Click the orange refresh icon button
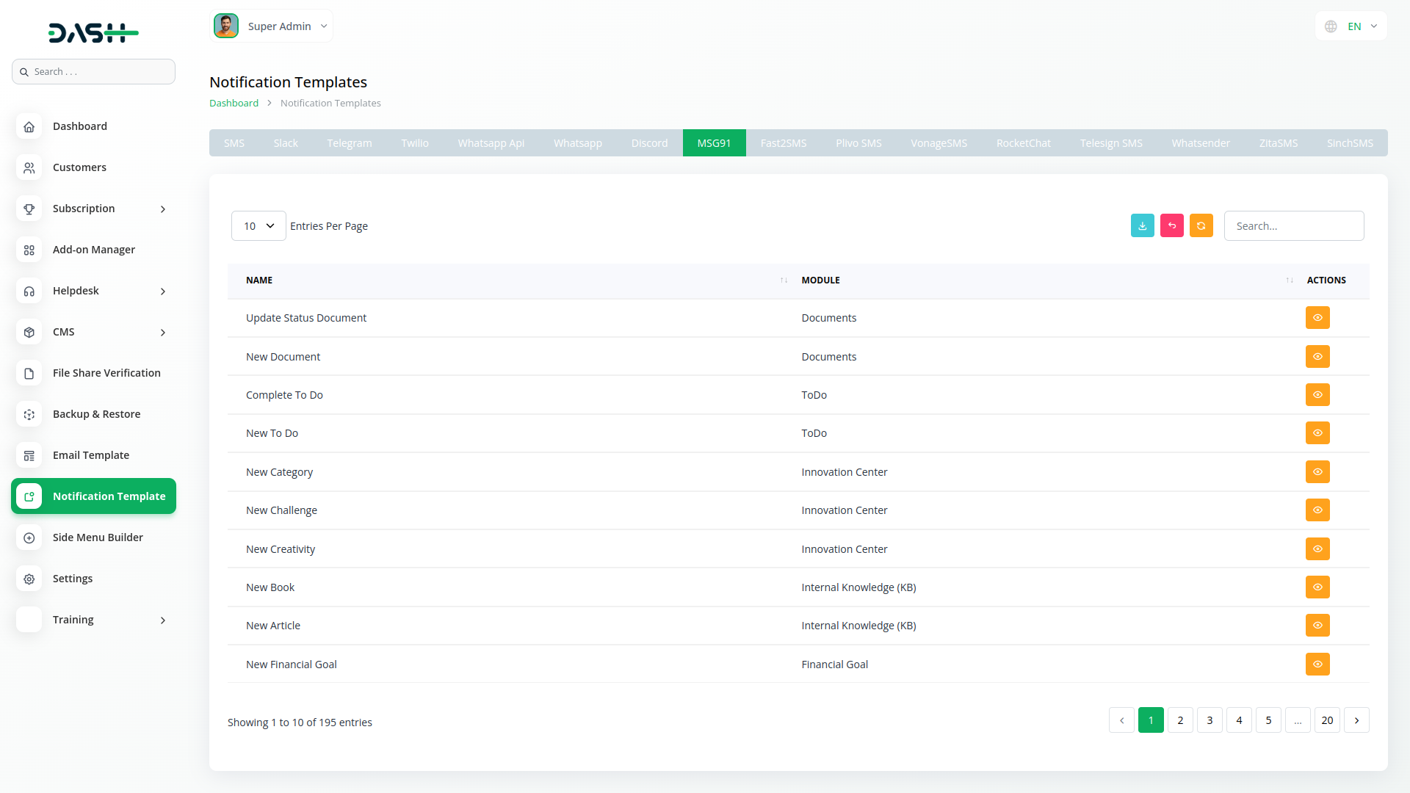This screenshot has height=793, width=1410. pyautogui.click(x=1201, y=226)
